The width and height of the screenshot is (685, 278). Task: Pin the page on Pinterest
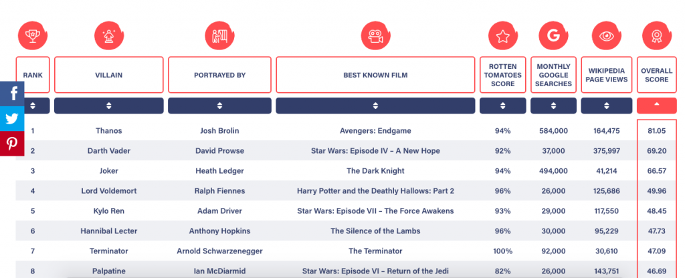12,144
